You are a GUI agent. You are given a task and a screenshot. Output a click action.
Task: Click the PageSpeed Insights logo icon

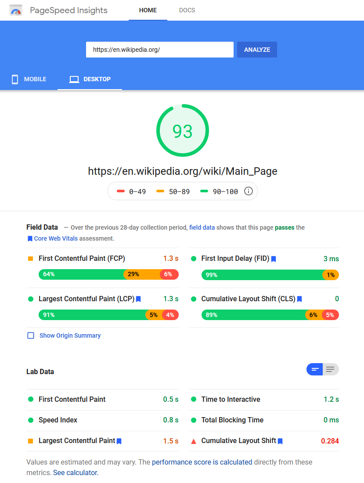[16, 10]
